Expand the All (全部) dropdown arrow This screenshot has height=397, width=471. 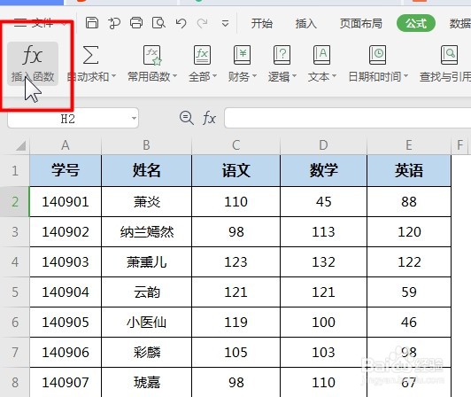point(214,76)
